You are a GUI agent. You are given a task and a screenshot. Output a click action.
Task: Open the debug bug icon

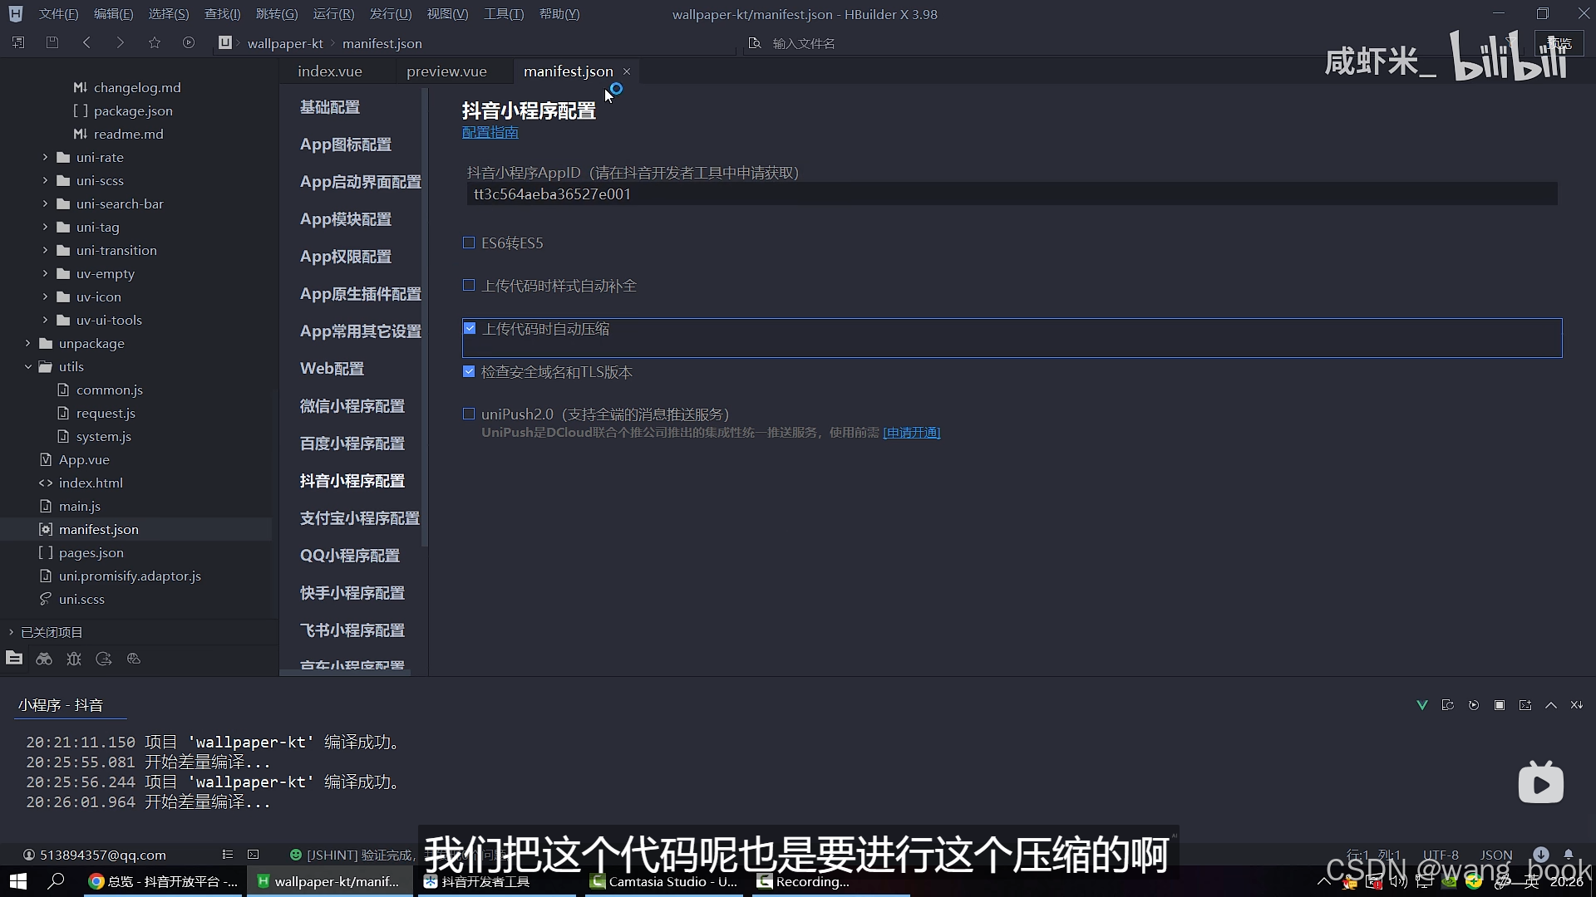tap(74, 659)
